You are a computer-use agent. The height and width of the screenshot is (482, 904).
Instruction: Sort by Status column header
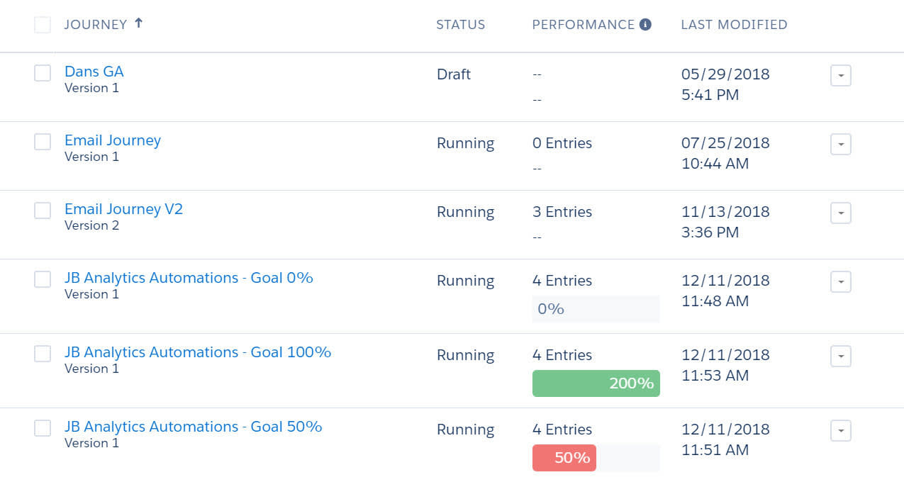coord(461,25)
